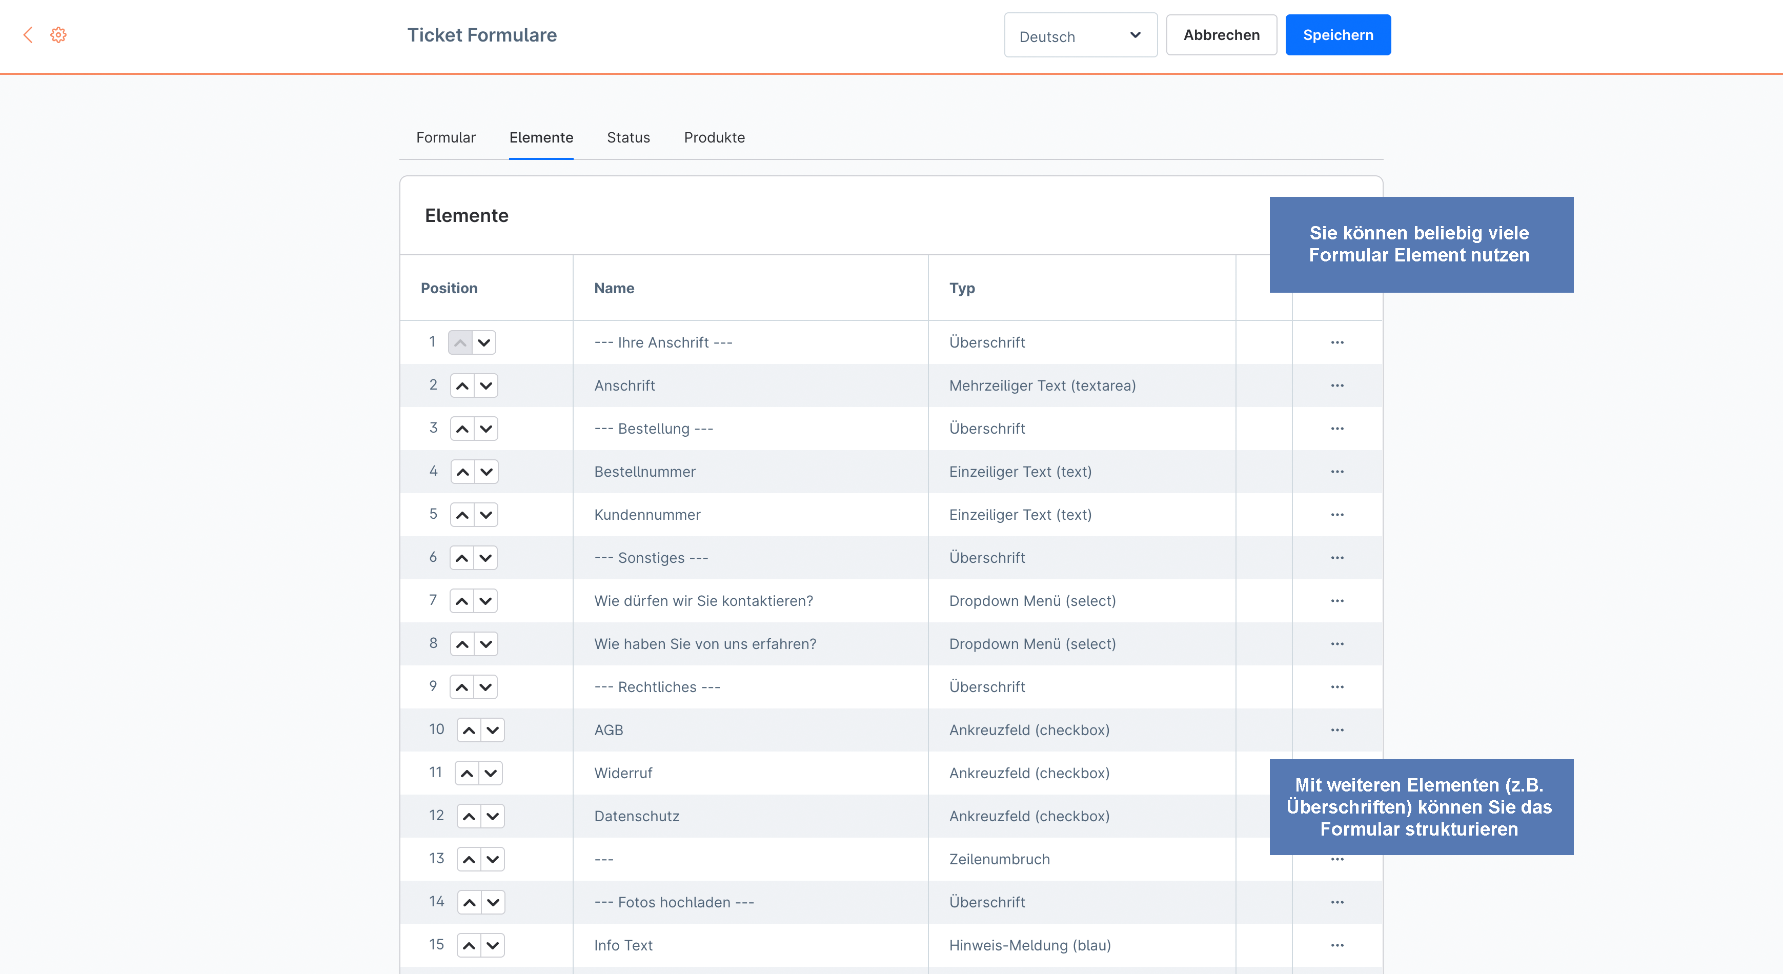This screenshot has width=1783, height=974.
Task: Switch to the Formular tab
Action: pos(446,137)
